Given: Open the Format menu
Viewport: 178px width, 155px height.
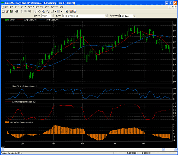Looking at the screenshot, I should (31, 7).
